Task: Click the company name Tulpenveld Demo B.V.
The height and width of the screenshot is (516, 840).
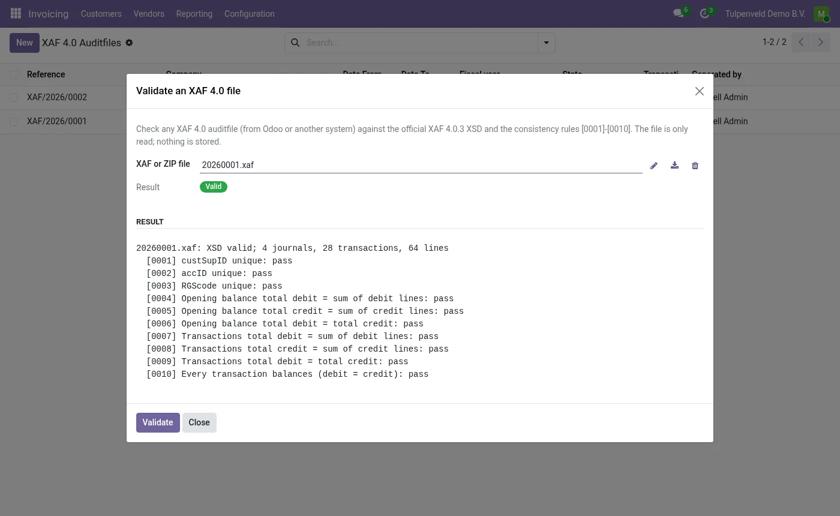Action: [x=766, y=14]
